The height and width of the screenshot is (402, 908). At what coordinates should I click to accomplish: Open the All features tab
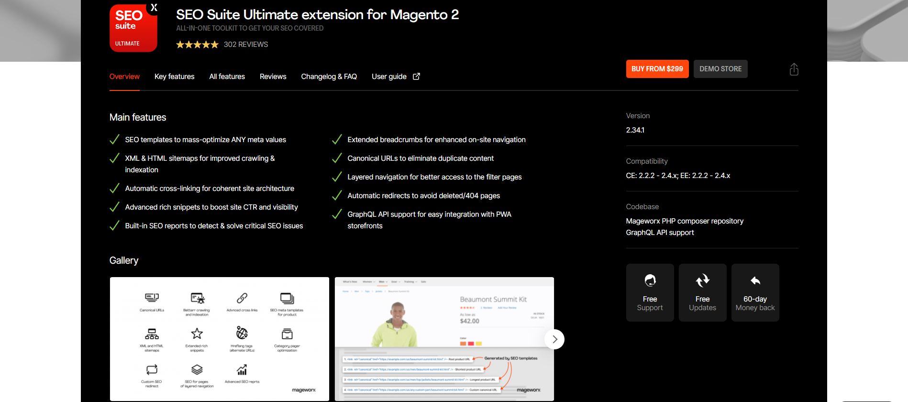[x=227, y=77]
